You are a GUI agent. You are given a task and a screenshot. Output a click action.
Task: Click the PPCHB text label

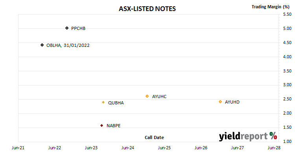pos(78,28)
